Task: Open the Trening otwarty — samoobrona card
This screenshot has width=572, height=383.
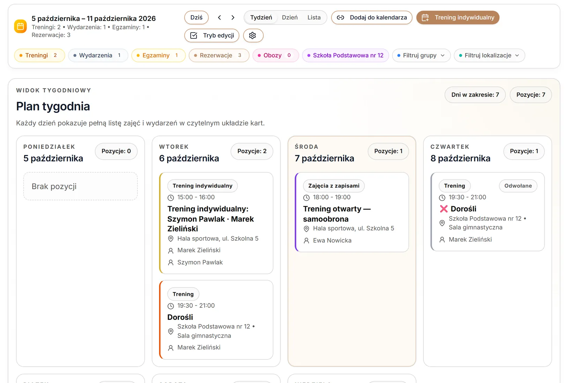Action: point(352,212)
